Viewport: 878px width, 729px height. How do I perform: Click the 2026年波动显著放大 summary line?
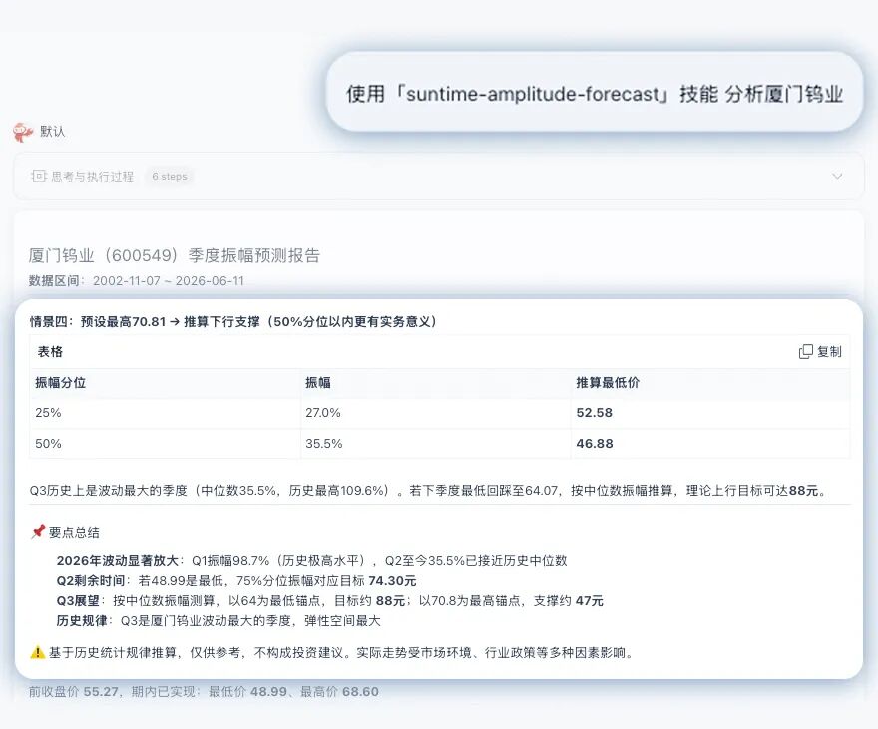(x=311, y=561)
